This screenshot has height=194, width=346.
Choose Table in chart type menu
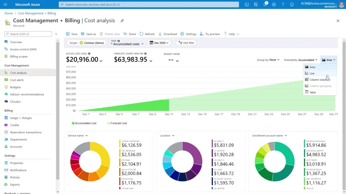coord(312,92)
